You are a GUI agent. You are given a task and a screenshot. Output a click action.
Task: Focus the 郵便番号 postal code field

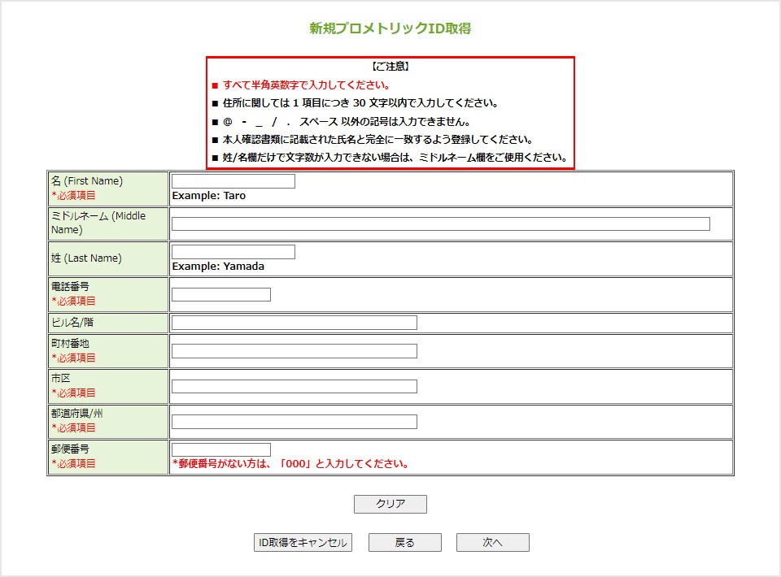pyautogui.click(x=221, y=449)
